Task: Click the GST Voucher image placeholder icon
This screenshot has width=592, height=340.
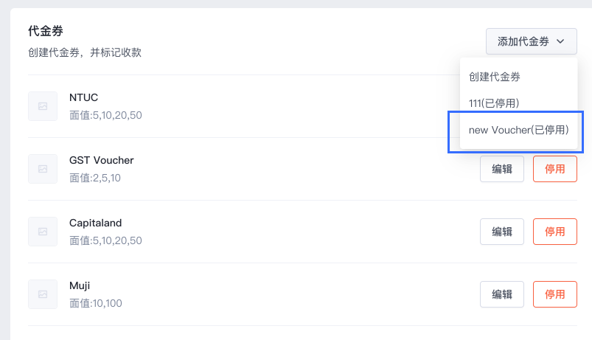Action: [x=43, y=169]
